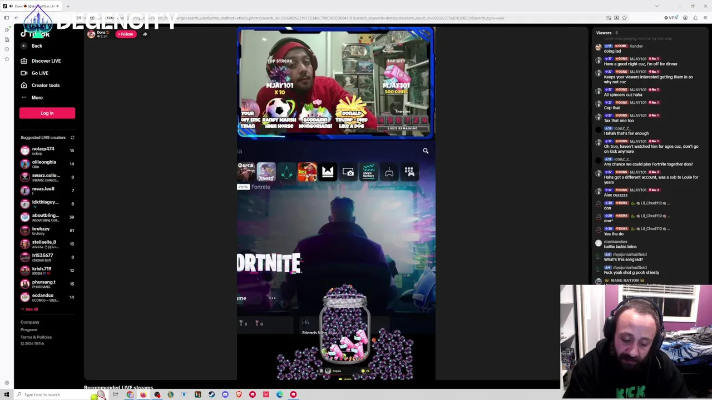Bookmark this page with star icon
Image resolution: width=712 pixels, height=400 pixels.
pyautogui.click(x=624, y=18)
